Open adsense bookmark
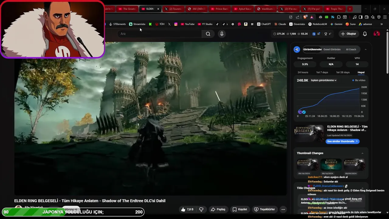The image size is (389, 219). 365,24
